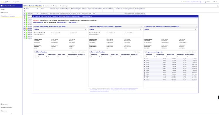Click the row icon of the last L-Gas accepted offer

point(144,80)
